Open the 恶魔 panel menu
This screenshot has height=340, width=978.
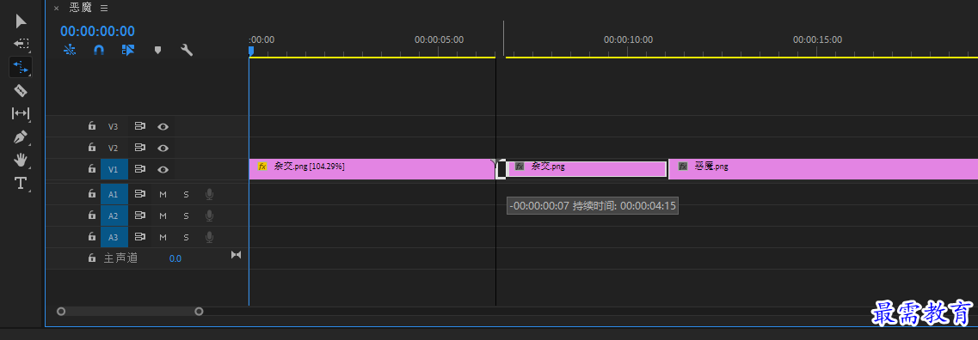coord(104,8)
